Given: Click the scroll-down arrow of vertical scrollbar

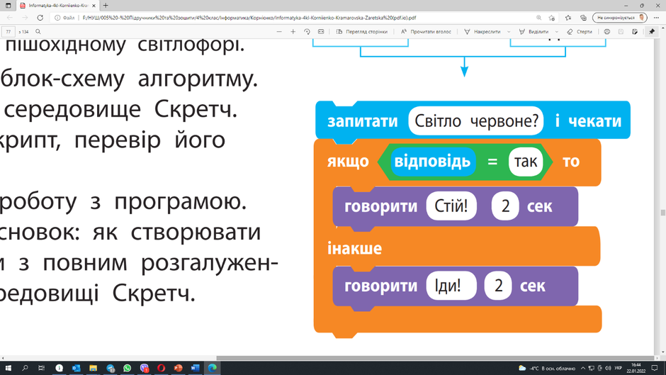Looking at the screenshot, I should click(x=662, y=353).
